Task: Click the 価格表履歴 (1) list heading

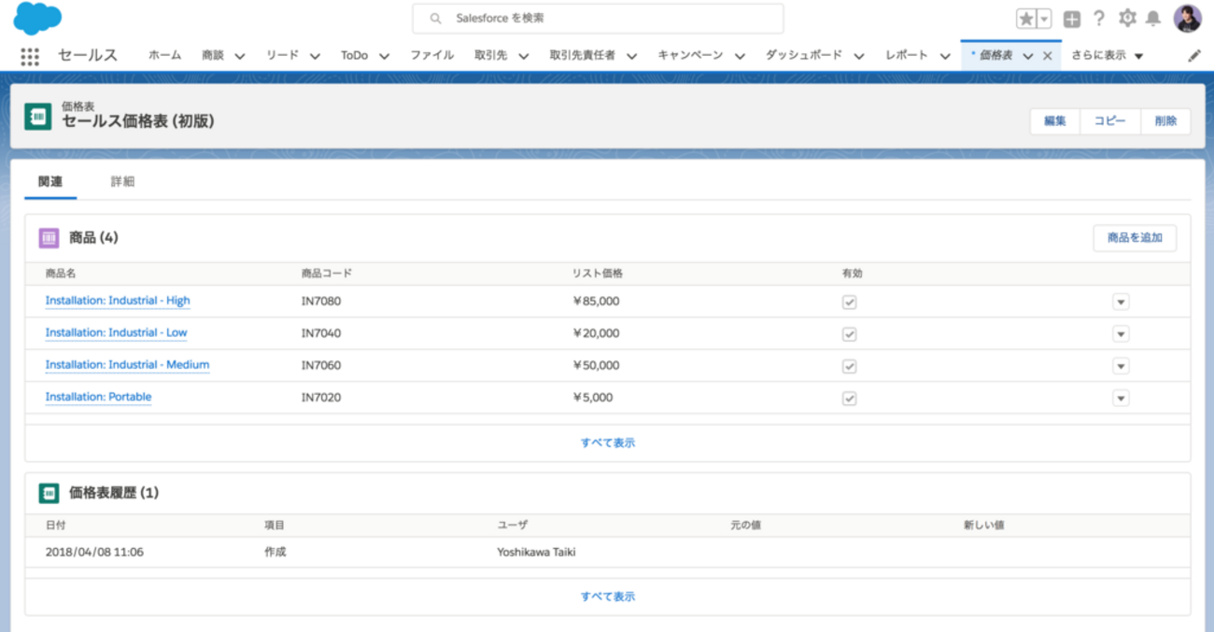Action: (114, 493)
